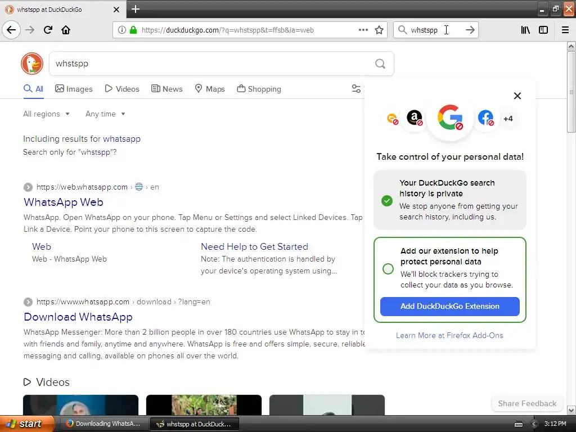Click the web.whatsapp.com result favicon

pos(28,187)
